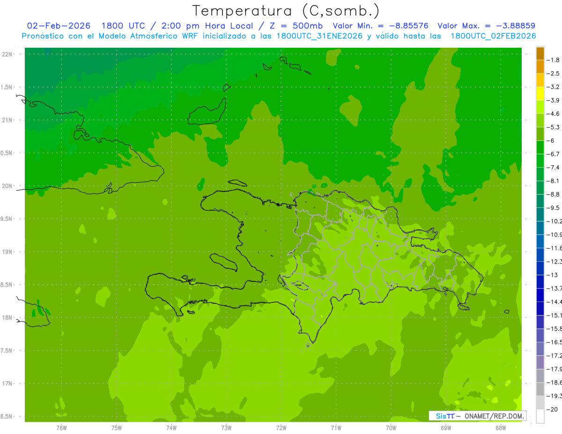The height and width of the screenshot is (434, 562).
Task: Click the '-4.6' colorbar value
Action: [x=554, y=114]
